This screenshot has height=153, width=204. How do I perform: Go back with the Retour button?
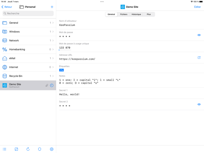click(7, 7)
